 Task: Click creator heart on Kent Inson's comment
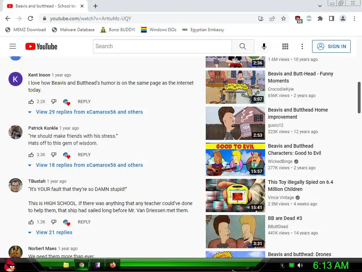(67, 102)
